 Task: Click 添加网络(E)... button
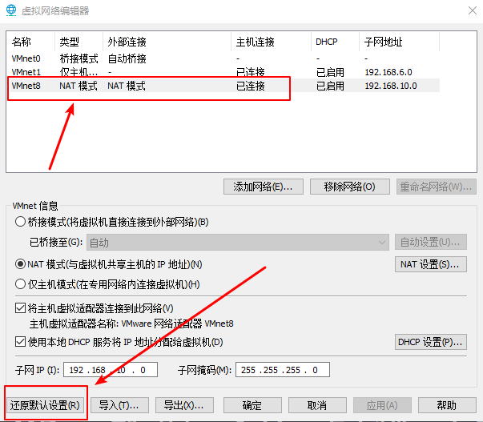click(264, 187)
